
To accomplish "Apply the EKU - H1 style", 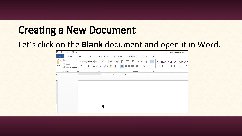I will pos(172,64).
